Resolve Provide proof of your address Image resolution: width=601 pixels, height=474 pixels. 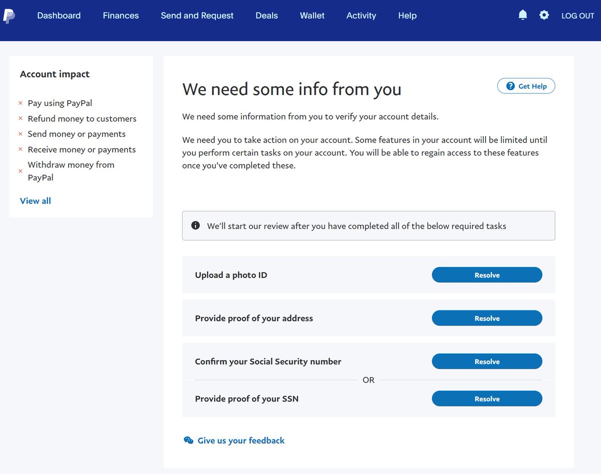[x=487, y=318]
